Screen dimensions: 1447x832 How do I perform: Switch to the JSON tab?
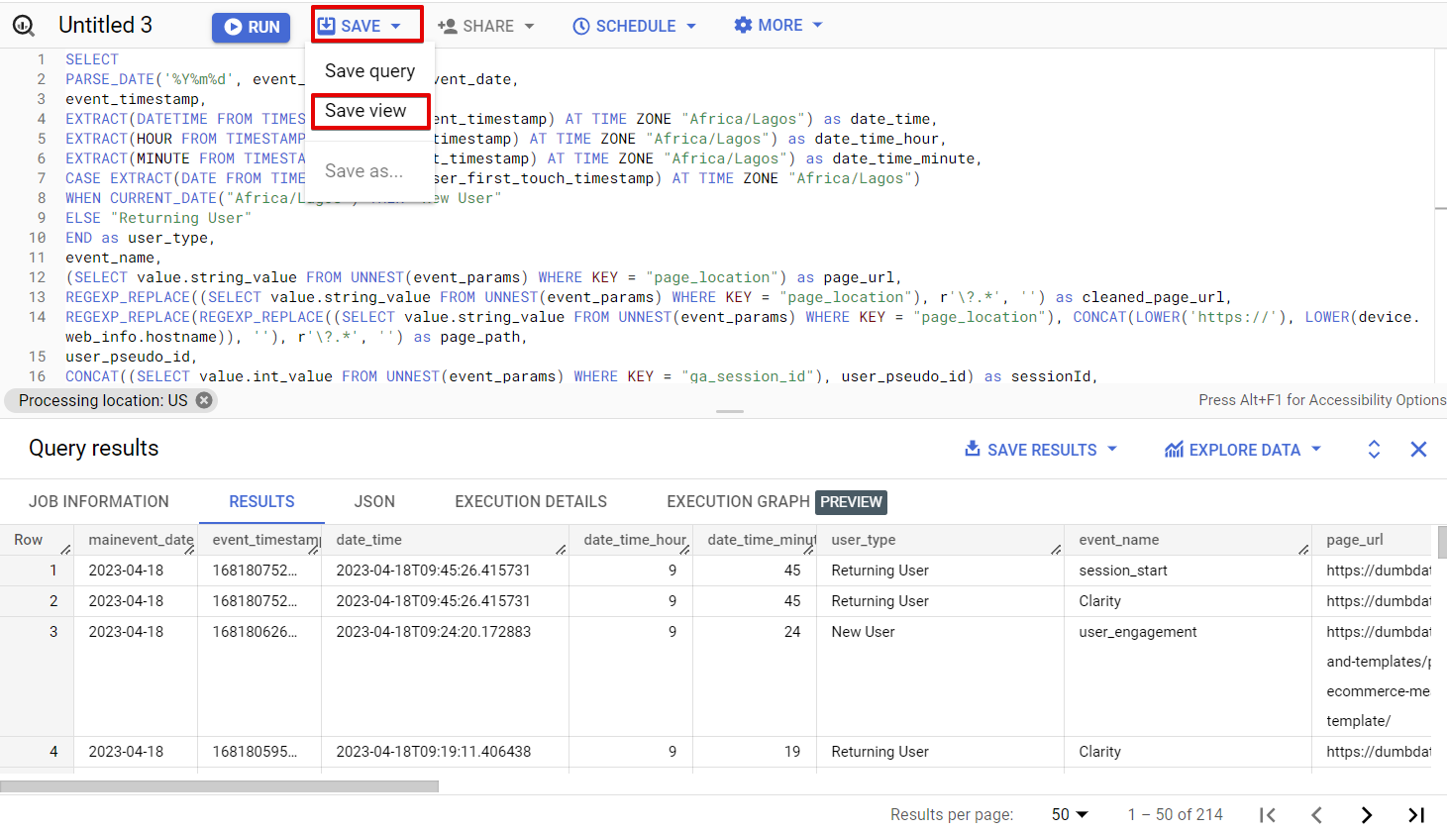click(374, 501)
